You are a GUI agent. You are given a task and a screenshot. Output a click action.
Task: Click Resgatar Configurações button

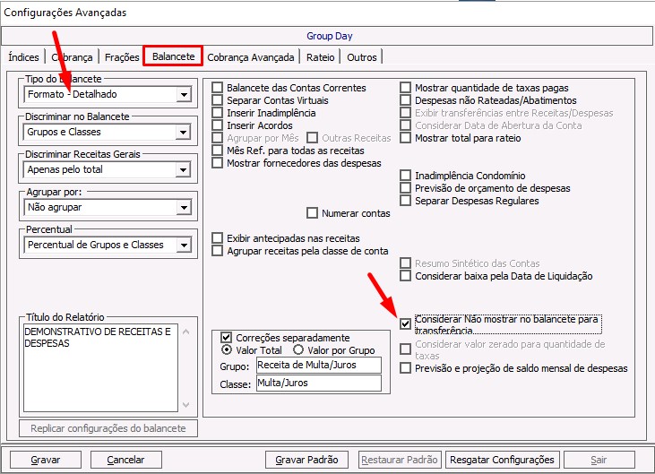pos(502,460)
